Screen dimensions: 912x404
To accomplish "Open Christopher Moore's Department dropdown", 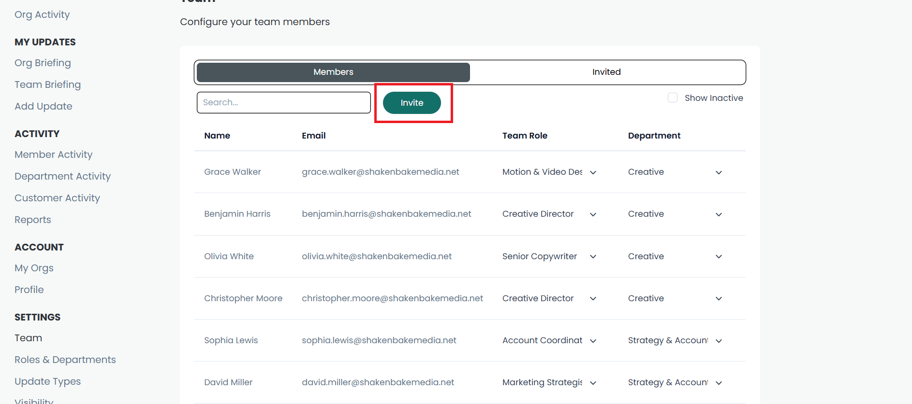I will (675, 298).
